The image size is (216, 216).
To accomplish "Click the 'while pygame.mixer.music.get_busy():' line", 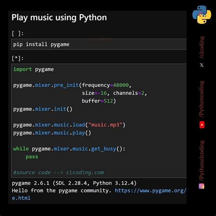I will (x=69, y=149).
